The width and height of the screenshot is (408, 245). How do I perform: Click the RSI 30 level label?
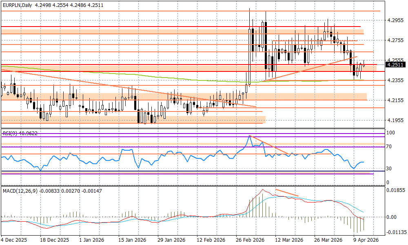click(x=390, y=168)
